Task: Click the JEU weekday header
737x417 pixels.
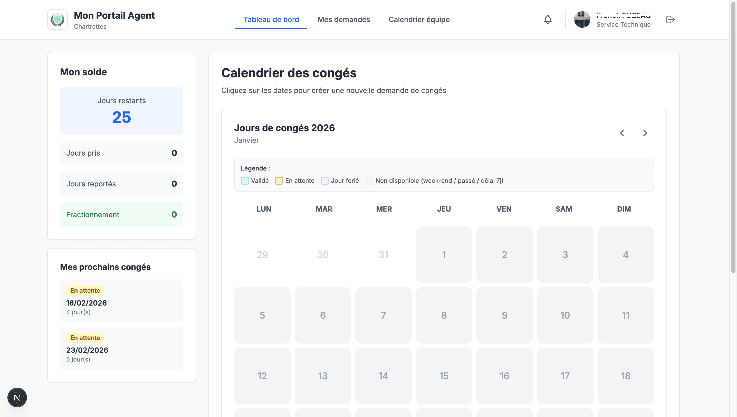Action: tap(444, 209)
